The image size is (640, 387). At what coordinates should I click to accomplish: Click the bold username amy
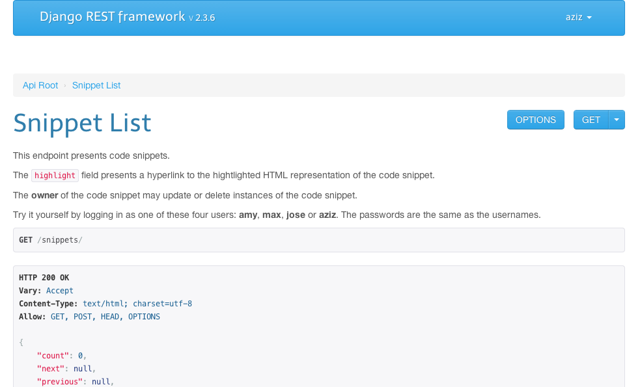[x=247, y=215]
